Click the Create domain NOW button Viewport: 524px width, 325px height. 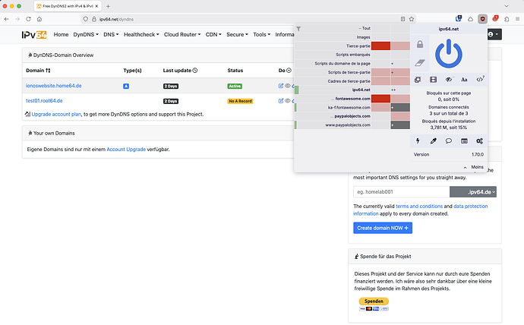(383, 228)
